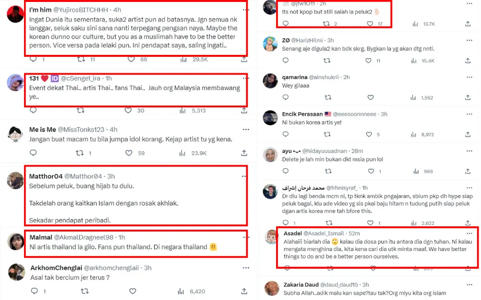
Task: Open more options on qamarina's tweet
Action: point(469,77)
